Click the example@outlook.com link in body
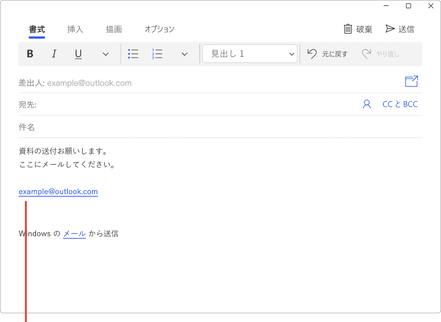Screen dimensions: 441x322 tap(58, 191)
